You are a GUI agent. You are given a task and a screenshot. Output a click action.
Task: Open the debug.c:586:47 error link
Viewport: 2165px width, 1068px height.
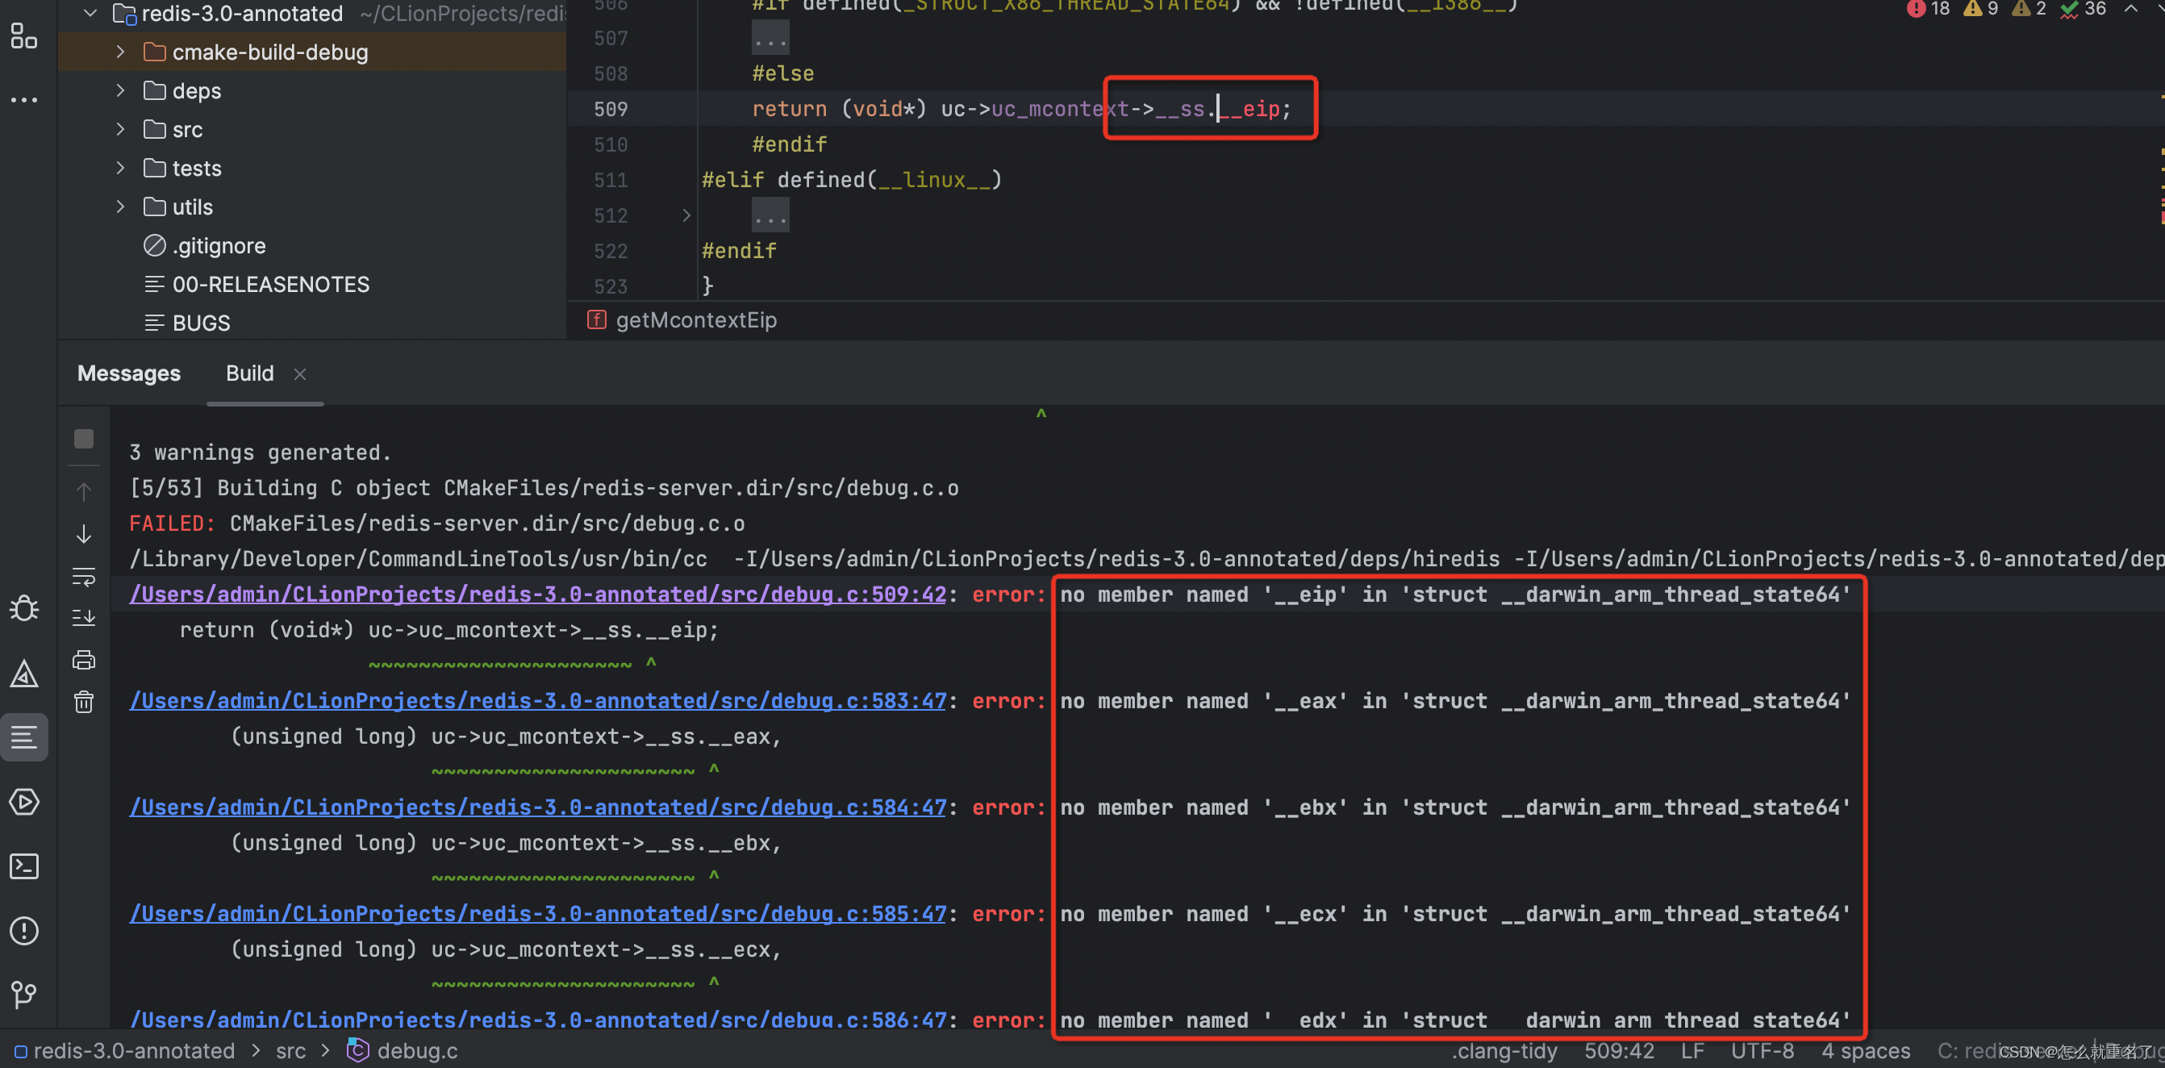click(538, 1020)
